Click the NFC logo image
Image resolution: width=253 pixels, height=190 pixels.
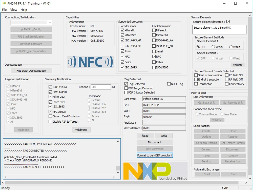click(x=91, y=62)
